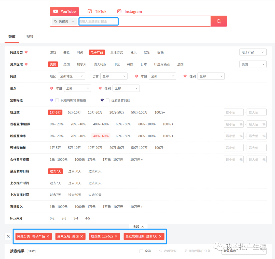Select 100万+ in the 粉丝数 row
The height and width of the screenshot is (259, 275).
click(160, 112)
